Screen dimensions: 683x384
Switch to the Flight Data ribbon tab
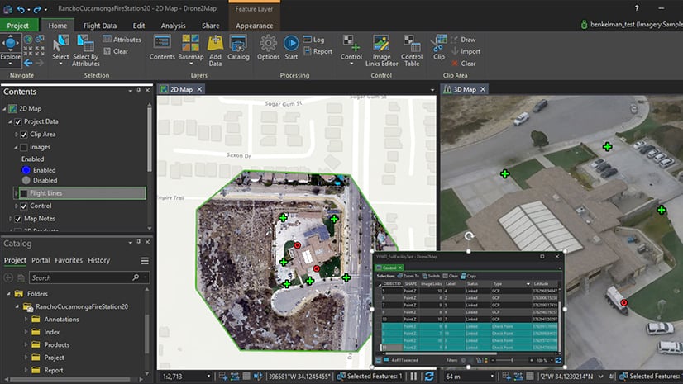[x=100, y=26]
